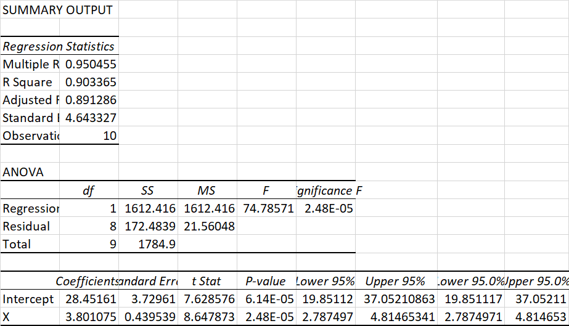
Task: Select the R Square label cell
Action: [x=28, y=83]
